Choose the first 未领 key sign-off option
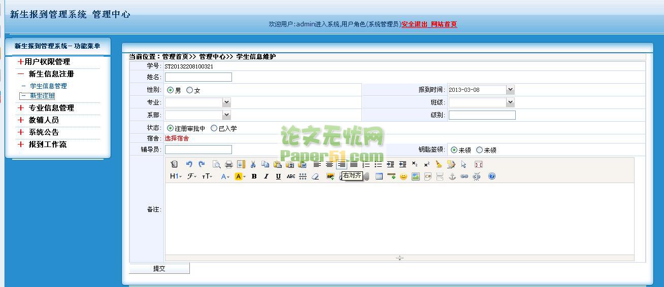 [454, 150]
